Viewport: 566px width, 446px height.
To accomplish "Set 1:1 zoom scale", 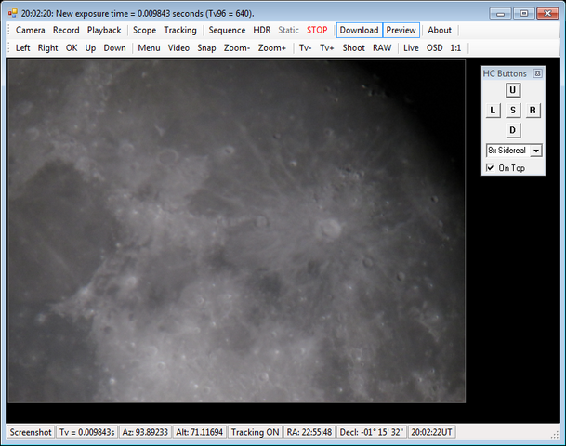I will tap(455, 48).
